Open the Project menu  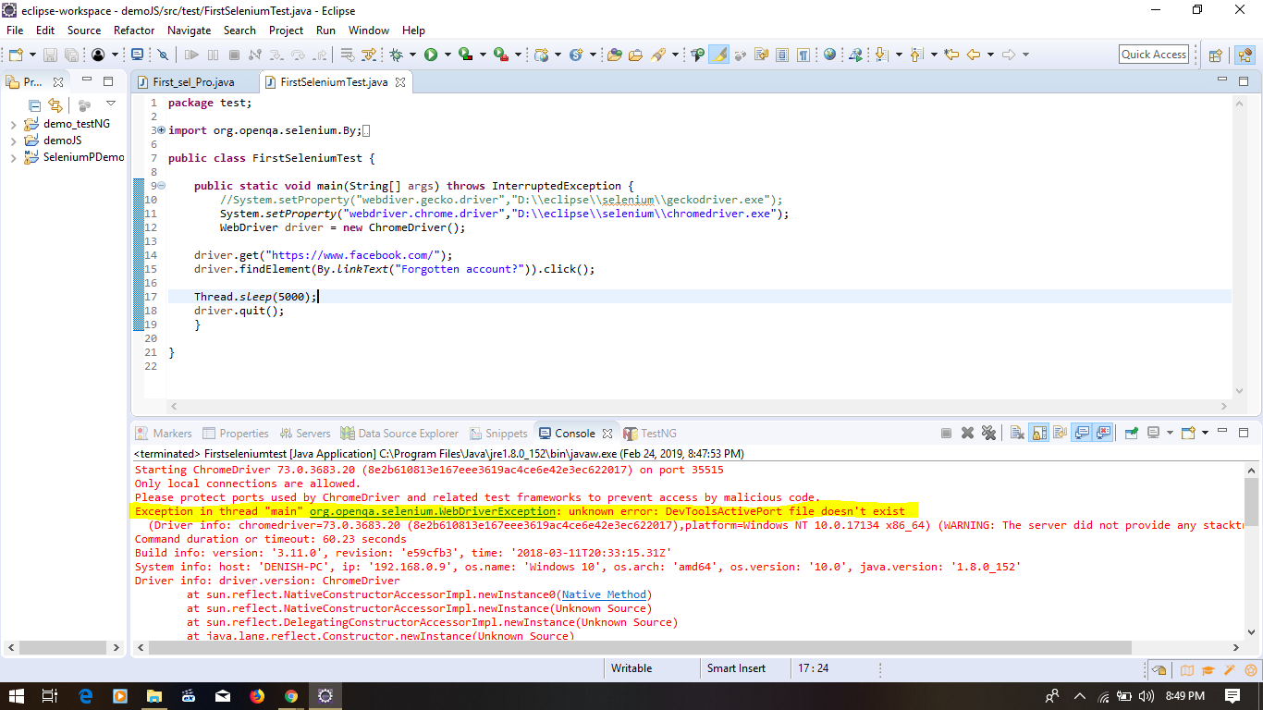[286, 31]
